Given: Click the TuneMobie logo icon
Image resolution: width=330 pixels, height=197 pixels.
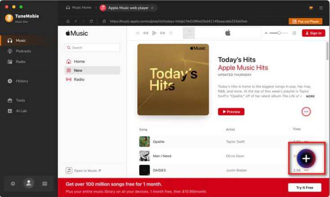Looking at the screenshot, I should (9, 18).
